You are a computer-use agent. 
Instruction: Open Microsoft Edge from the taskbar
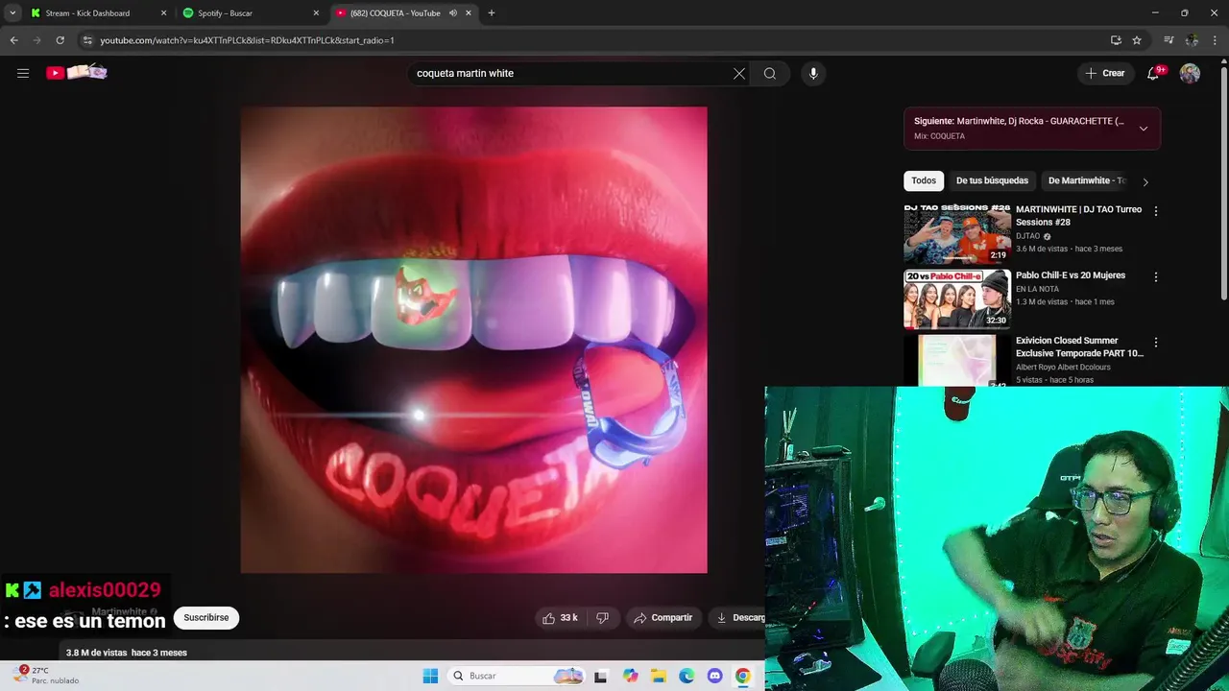pos(687,676)
